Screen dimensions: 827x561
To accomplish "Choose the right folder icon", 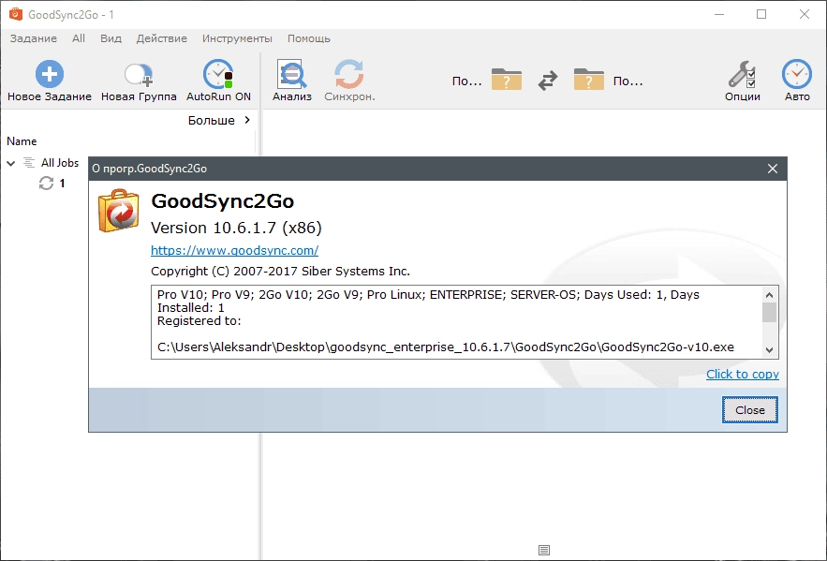I will 588,81.
